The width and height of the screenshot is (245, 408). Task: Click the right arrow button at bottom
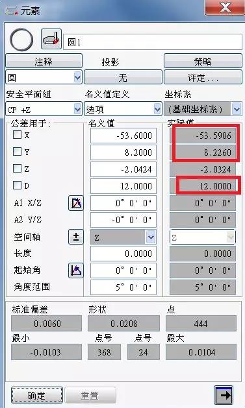click(224, 396)
